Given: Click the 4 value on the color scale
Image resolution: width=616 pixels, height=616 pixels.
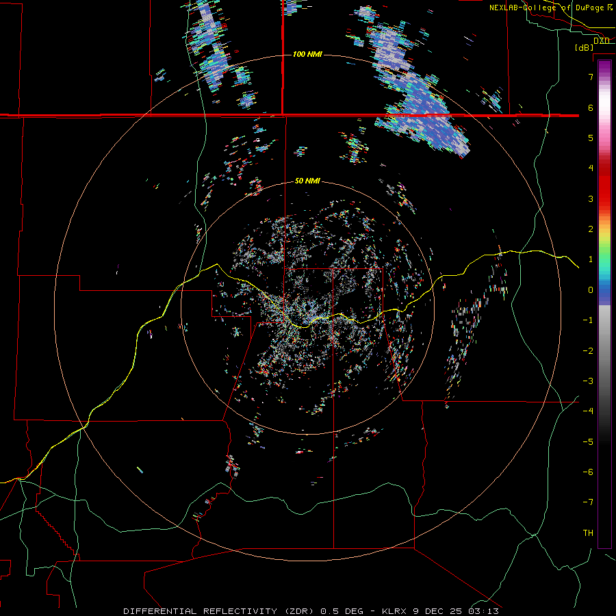Looking at the screenshot, I should point(591,168).
